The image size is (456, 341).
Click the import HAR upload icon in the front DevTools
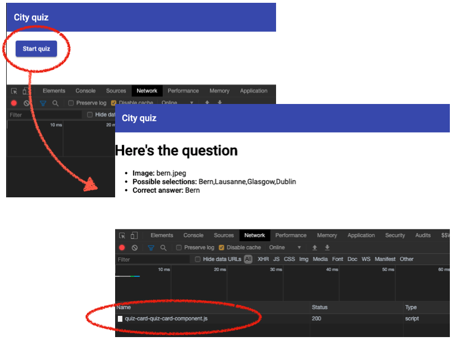coord(315,248)
